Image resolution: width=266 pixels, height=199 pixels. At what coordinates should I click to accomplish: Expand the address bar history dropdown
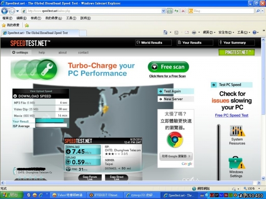pos(163,11)
